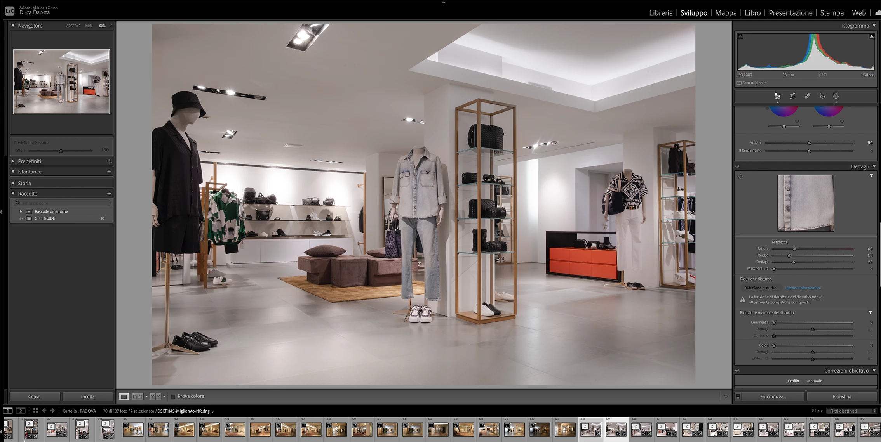This screenshot has height=442, width=881.
Task: Select the Edit sliders tool icon
Action: pyautogui.click(x=777, y=96)
